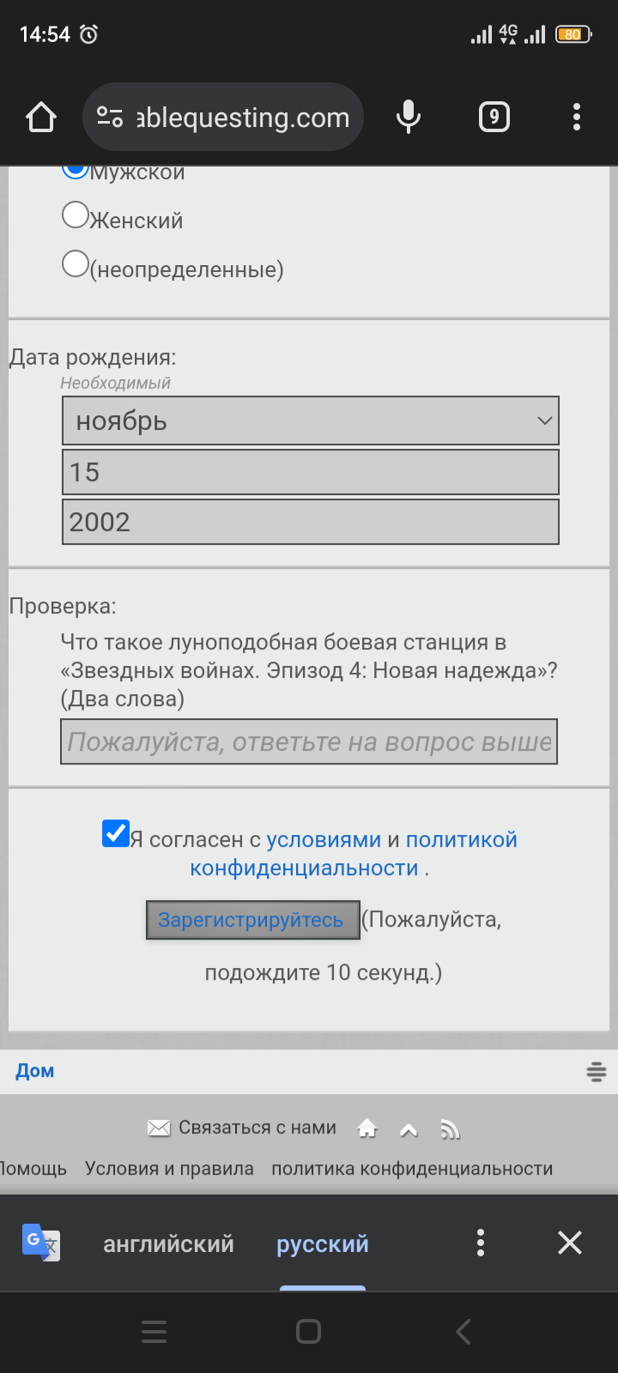618x1373 pixels.
Task: Tap the verification answer input field
Action: point(309,742)
